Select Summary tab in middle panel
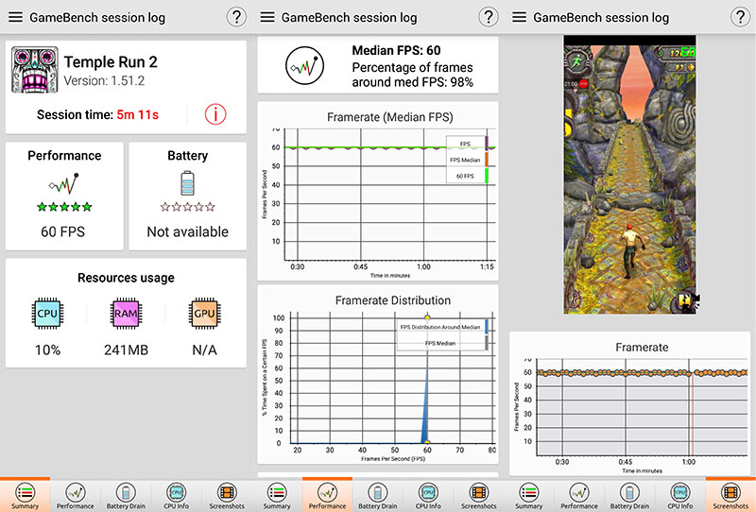This screenshot has width=756, height=512. click(x=277, y=496)
